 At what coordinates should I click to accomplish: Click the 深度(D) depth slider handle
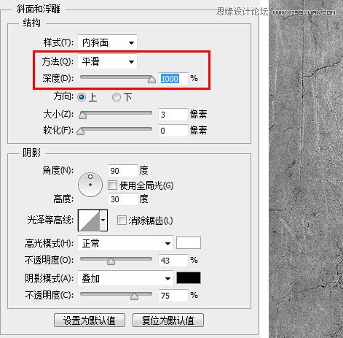pyautogui.click(x=151, y=80)
